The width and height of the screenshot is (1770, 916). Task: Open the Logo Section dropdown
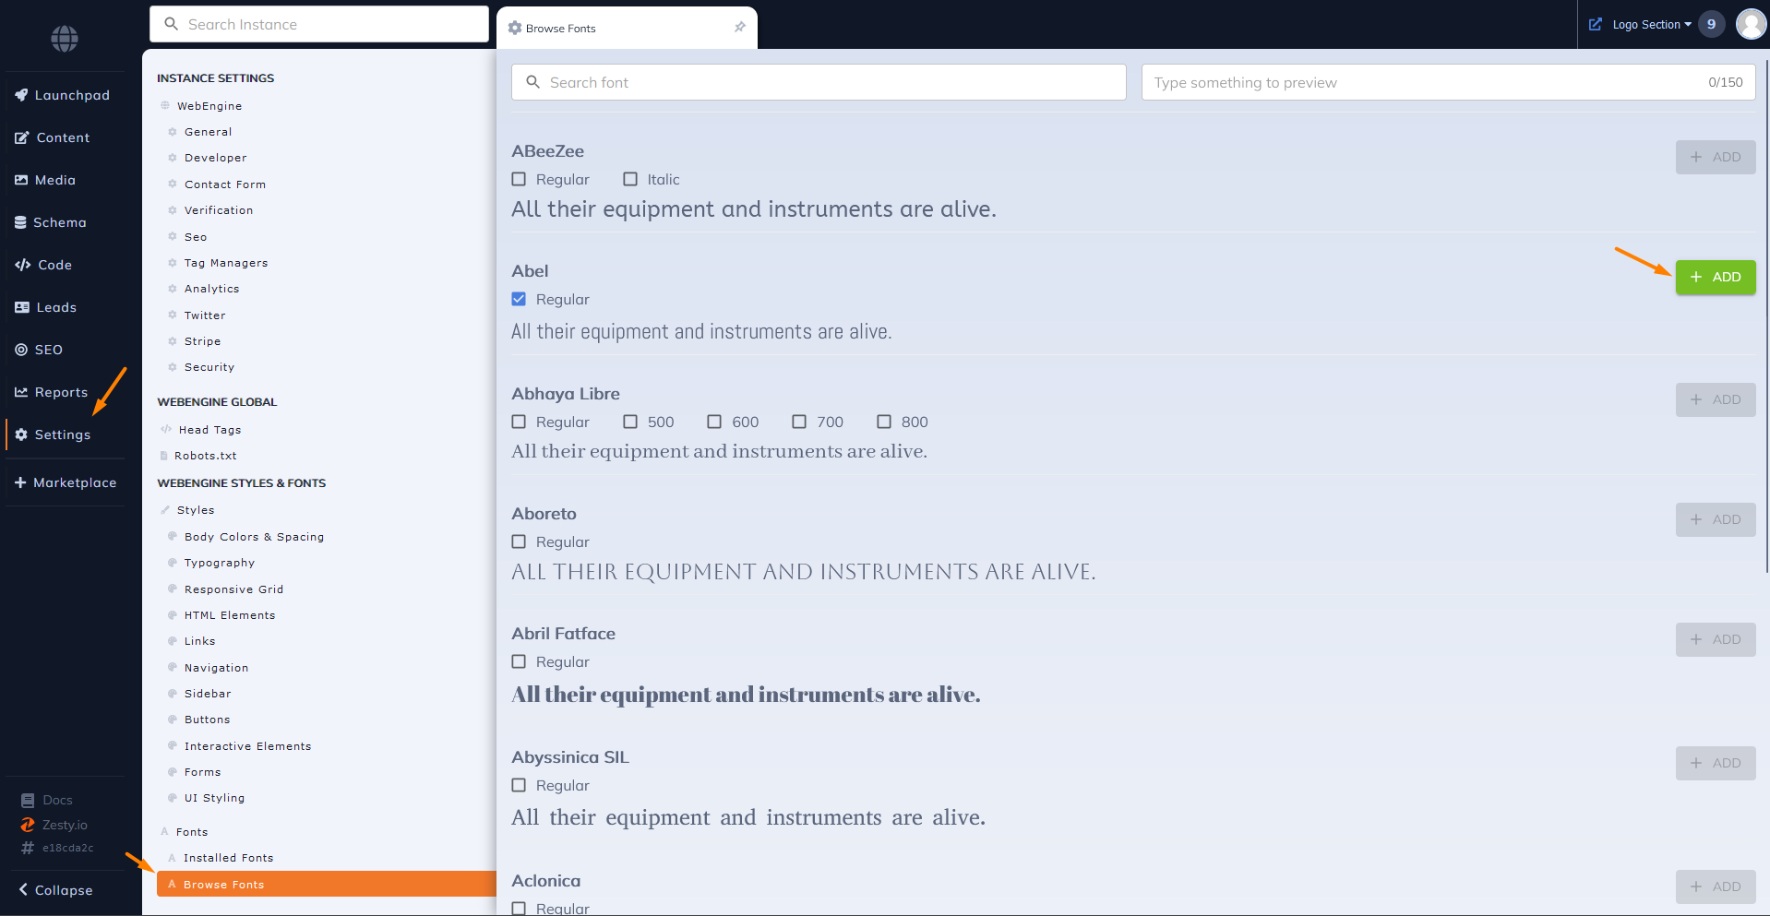[x=1648, y=24]
